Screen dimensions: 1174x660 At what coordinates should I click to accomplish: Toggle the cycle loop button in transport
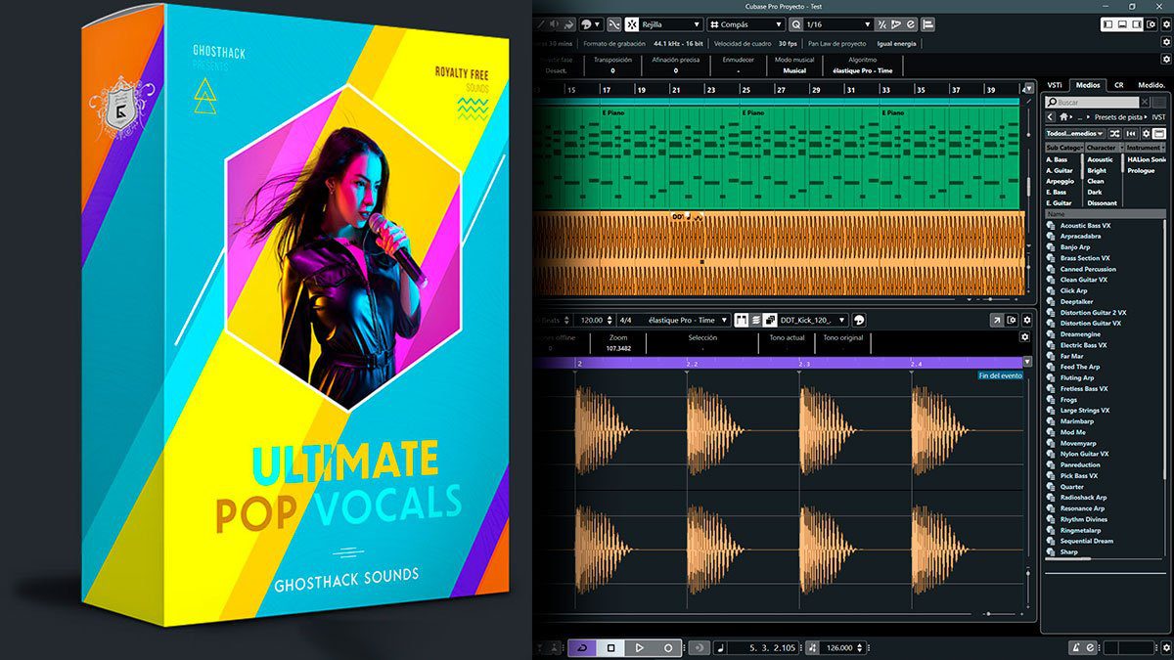click(x=582, y=647)
